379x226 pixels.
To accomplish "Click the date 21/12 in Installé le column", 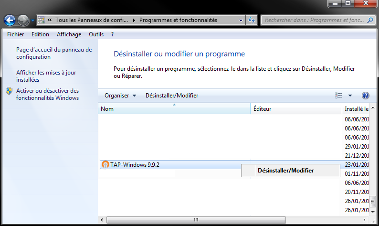I will click(357, 156).
